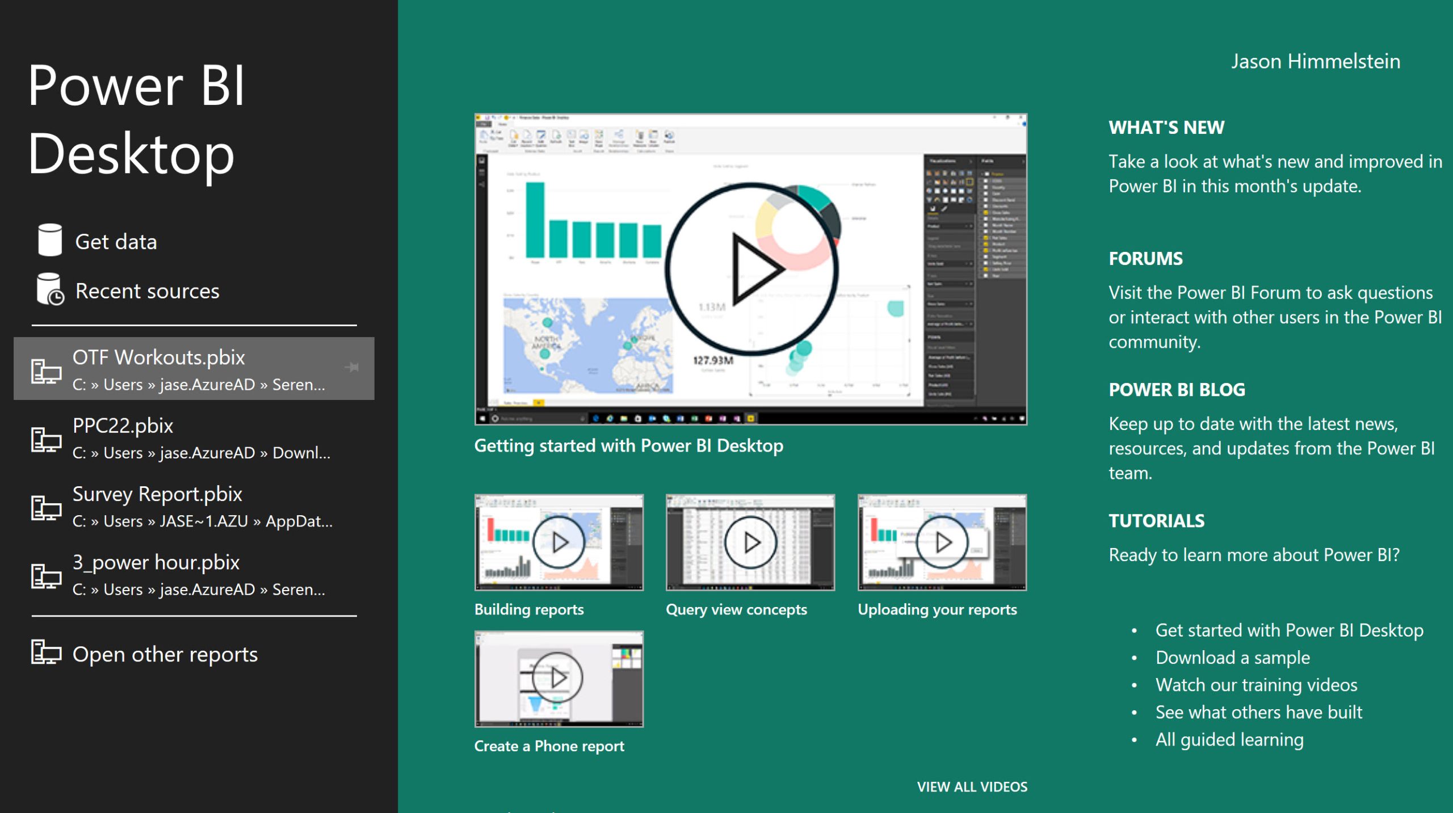The width and height of the screenshot is (1453, 813).
Task: Click Get started with Power BI Desktop link
Action: tap(1290, 630)
